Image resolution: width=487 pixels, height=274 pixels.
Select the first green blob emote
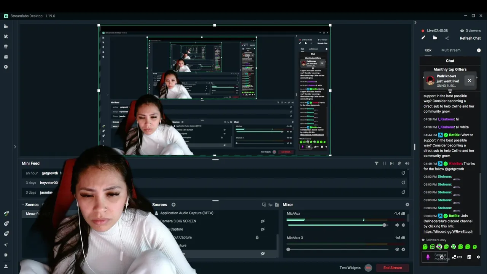click(x=425, y=247)
